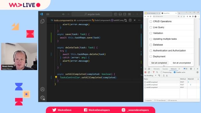Switch to the angular-todo browser tab

(169, 13)
